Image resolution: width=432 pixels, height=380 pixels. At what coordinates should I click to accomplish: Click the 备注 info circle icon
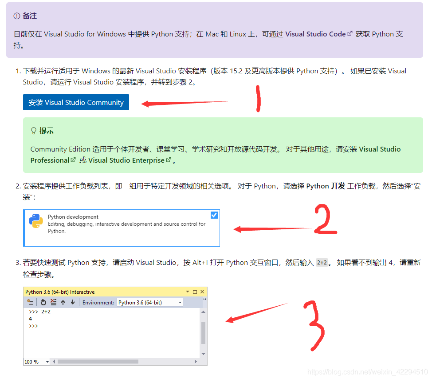click(x=17, y=16)
